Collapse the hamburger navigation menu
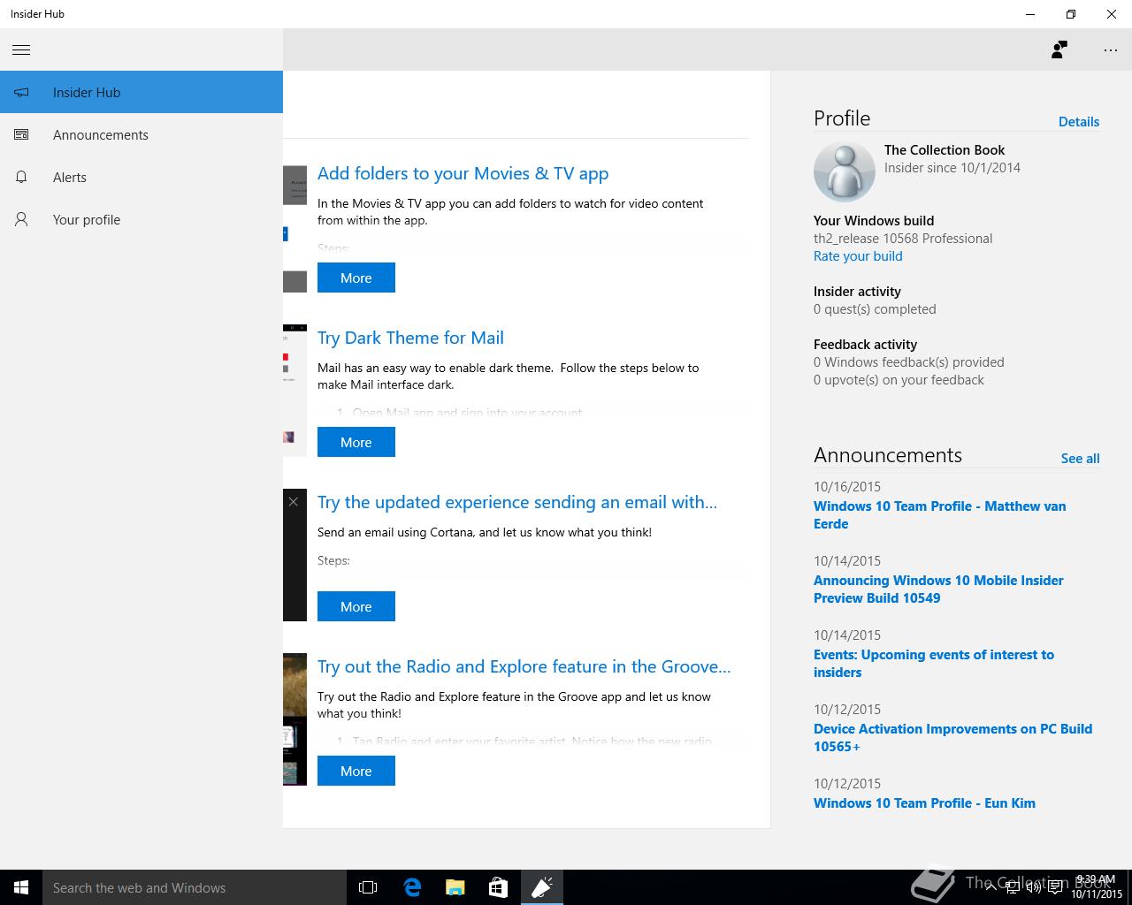The height and width of the screenshot is (905, 1132). [21, 49]
